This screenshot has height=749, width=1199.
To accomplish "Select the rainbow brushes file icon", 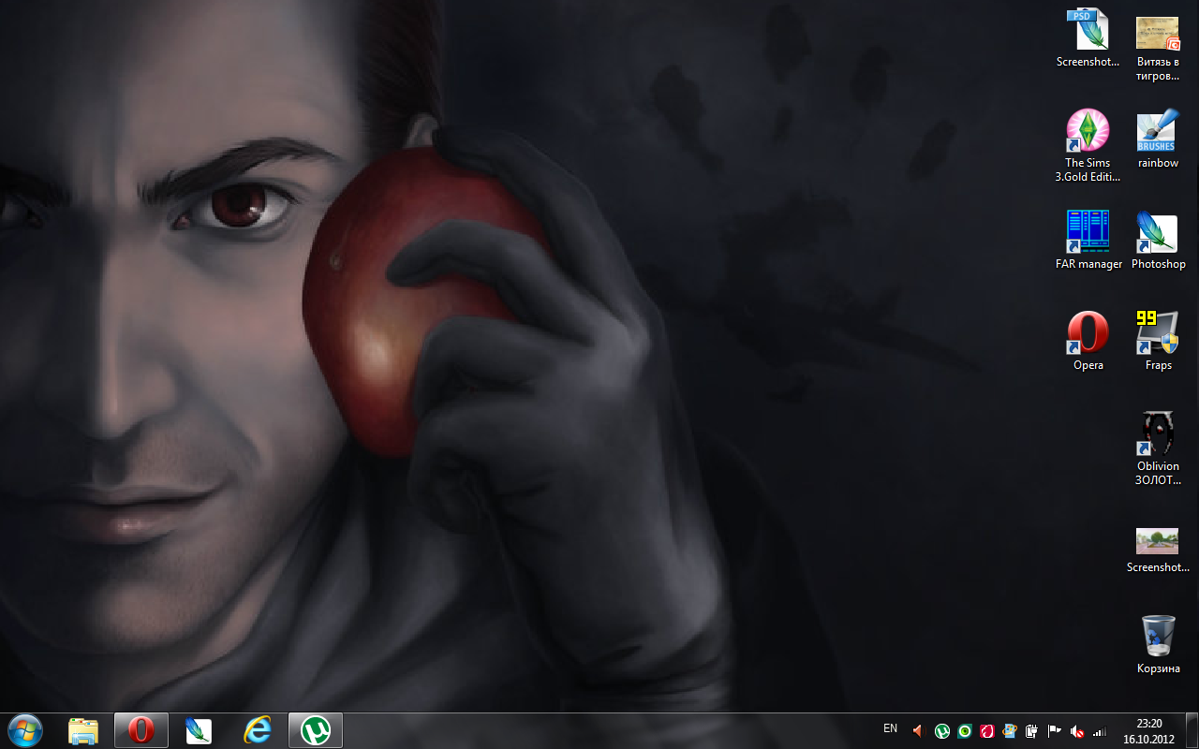I will [x=1158, y=131].
